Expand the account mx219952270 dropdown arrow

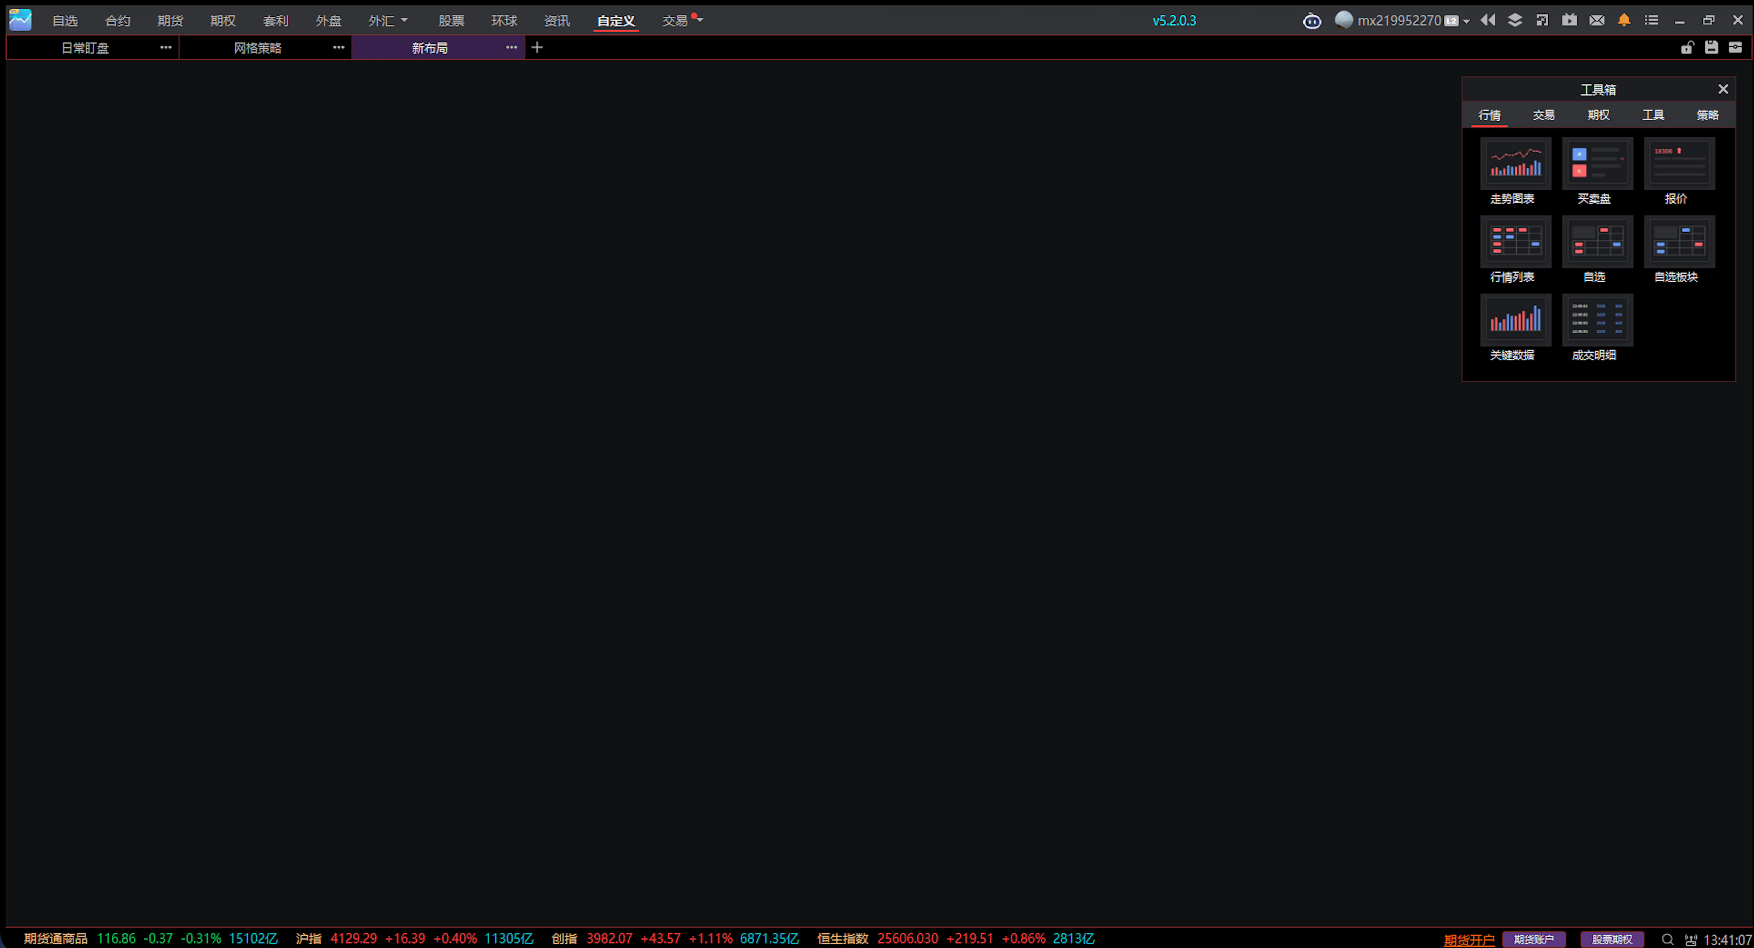coord(1466,21)
